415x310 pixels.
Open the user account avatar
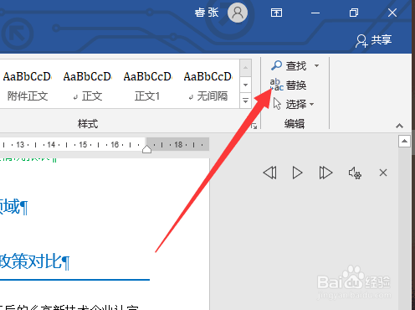point(238,13)
